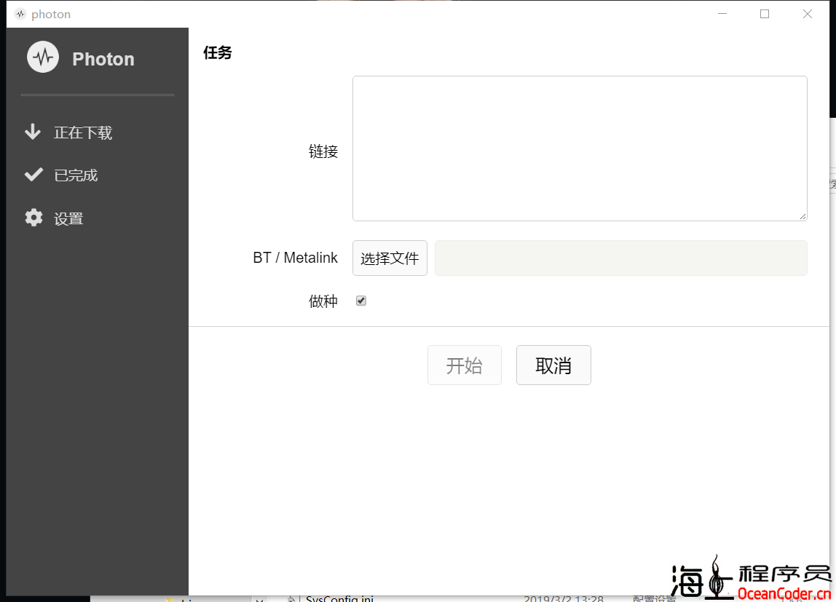Close the photon window
This screenshot has height=602, width=836.
[807, 14]
